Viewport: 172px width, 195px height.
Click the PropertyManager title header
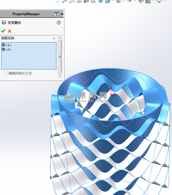click(x=26, y=14)
